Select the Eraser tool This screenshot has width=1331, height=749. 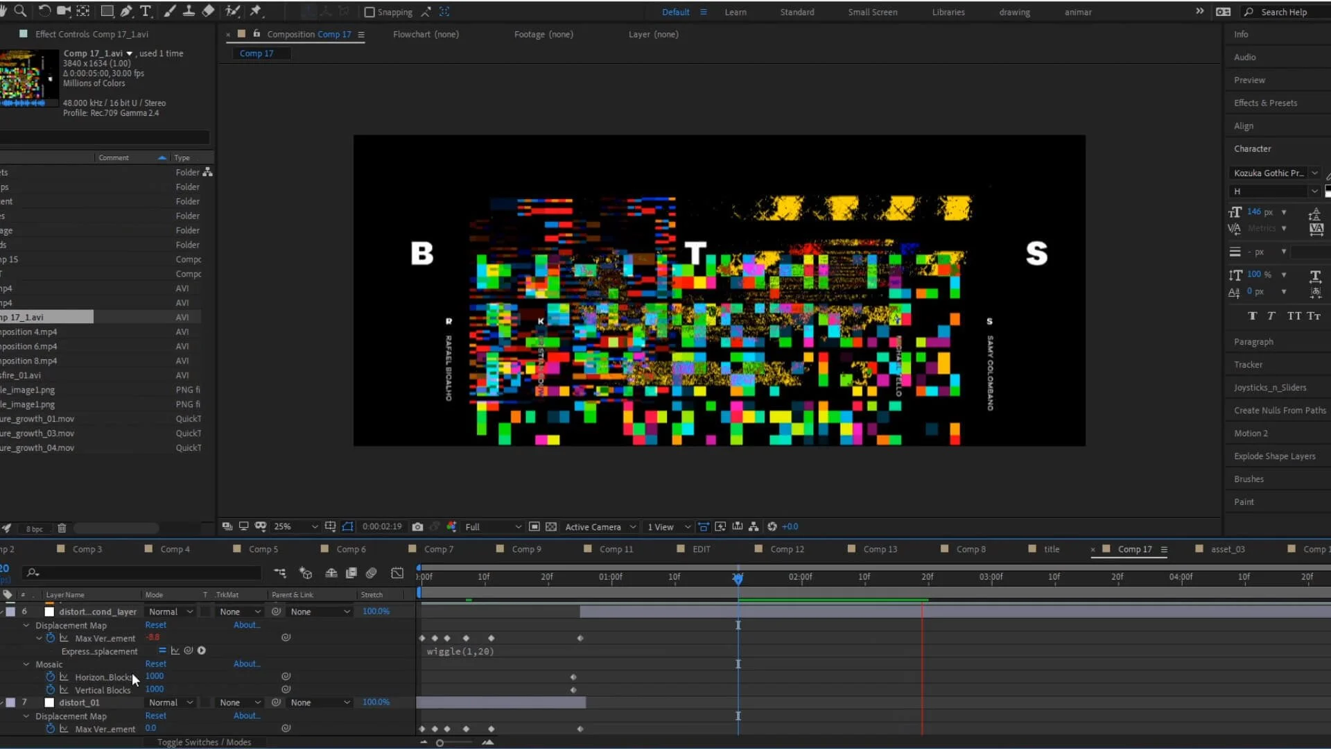click(x=208, y=11)
